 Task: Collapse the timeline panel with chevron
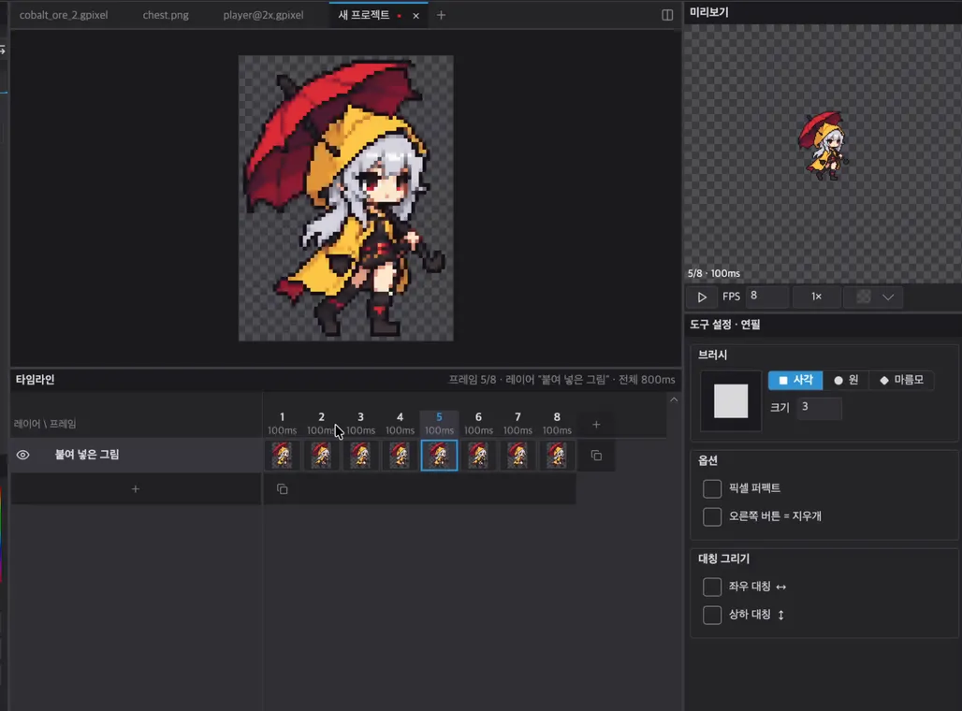pyautogui.click(x=674, y=399)
